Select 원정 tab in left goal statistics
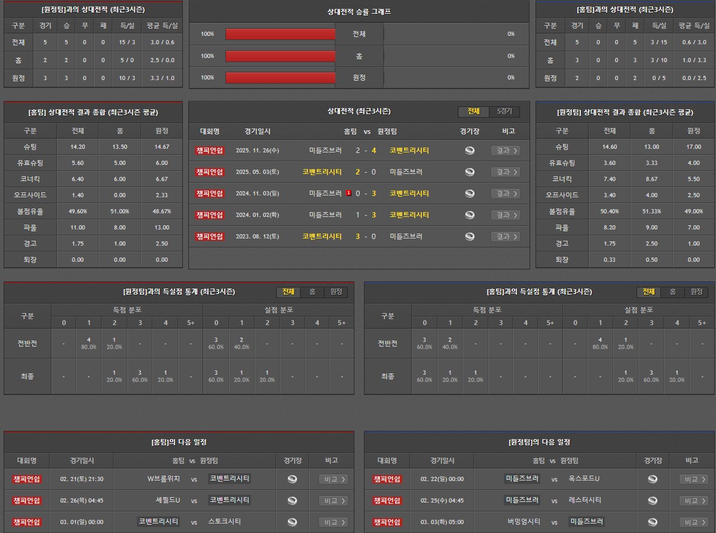Viewport: 716px width, 533px height. pos(336,292)
